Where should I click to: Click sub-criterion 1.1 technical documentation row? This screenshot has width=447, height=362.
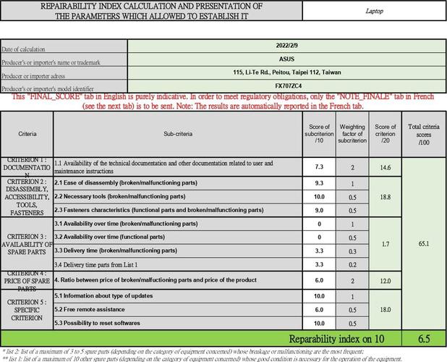pos(178,167)
